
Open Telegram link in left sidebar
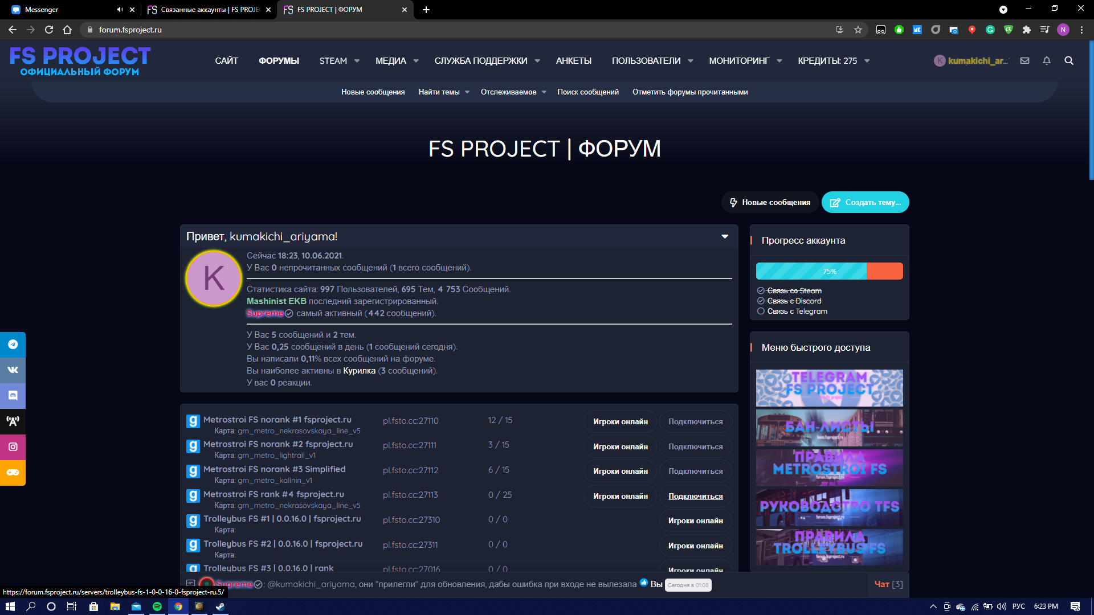(13, 345)
